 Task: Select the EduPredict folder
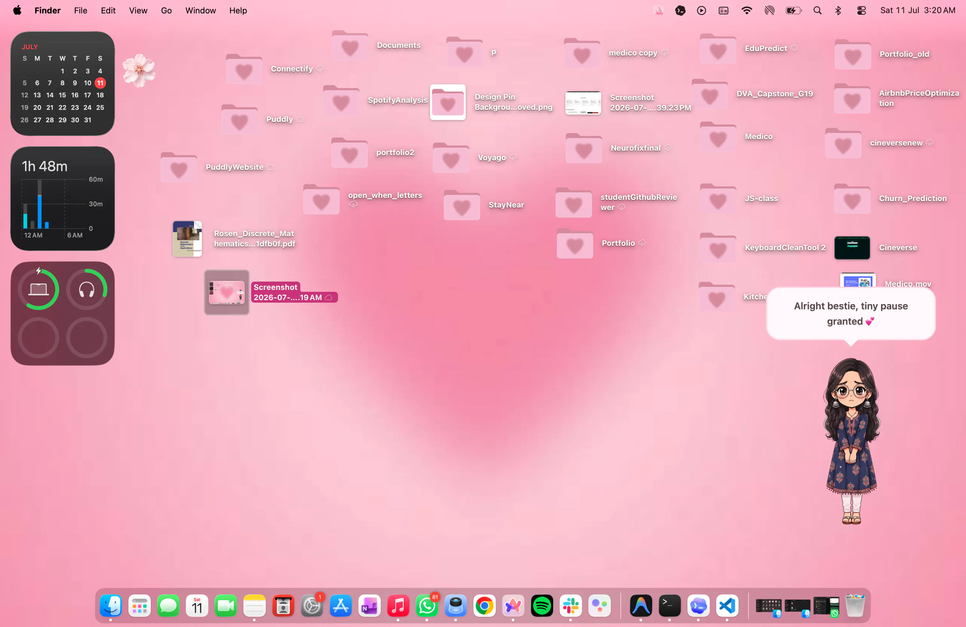click(718, 49)
